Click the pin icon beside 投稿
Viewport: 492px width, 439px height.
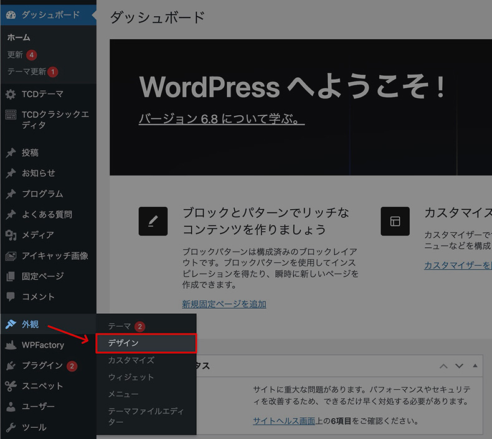11,153
